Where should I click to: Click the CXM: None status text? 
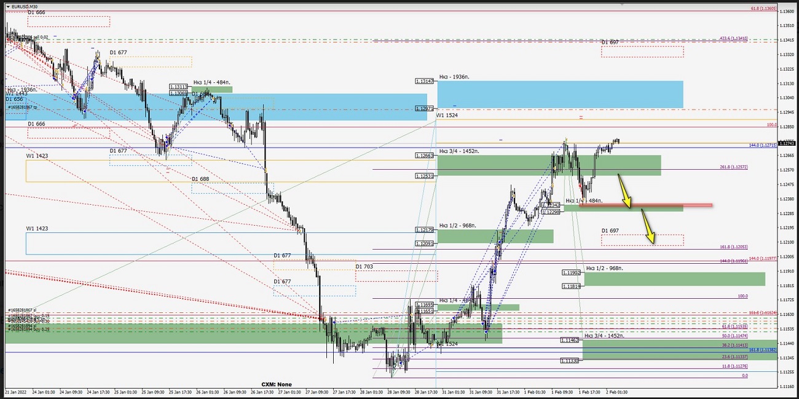277,384
